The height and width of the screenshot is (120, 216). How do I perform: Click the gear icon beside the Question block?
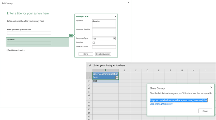coord(71,35)
